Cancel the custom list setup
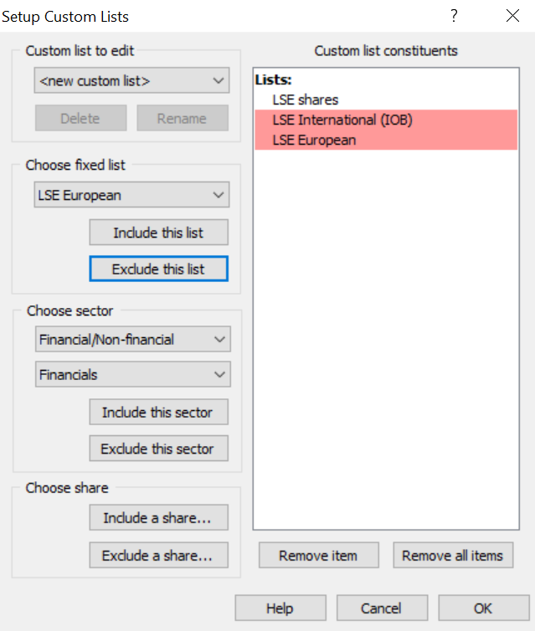535x631 pixels. (382, 608)
